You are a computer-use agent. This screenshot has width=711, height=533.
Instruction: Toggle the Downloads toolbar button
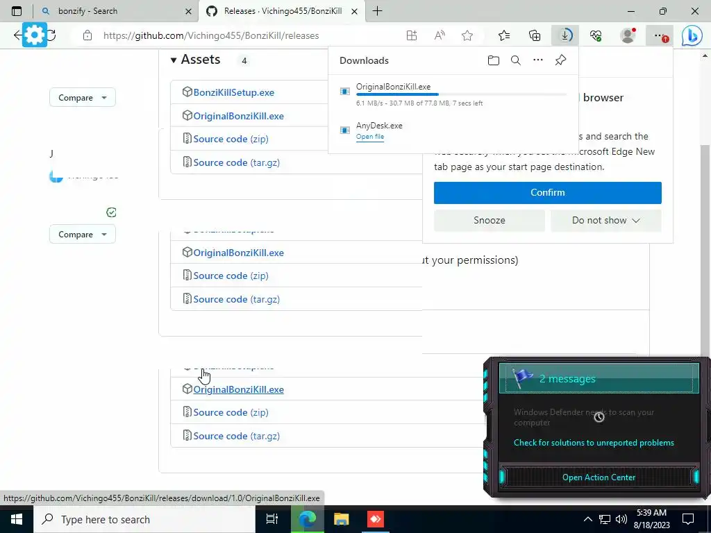click(x=565, y=35)
